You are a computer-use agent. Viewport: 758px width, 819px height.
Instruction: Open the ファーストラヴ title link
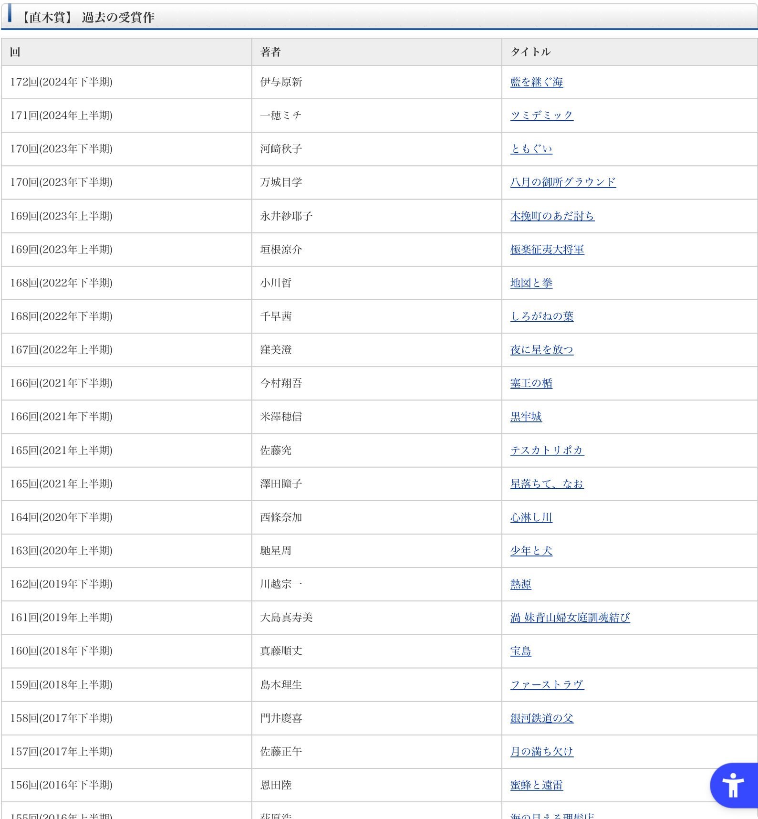coord(547,685)
